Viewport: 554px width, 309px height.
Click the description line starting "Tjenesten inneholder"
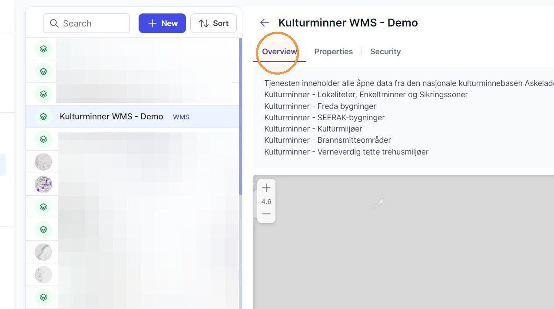(409, 83)
